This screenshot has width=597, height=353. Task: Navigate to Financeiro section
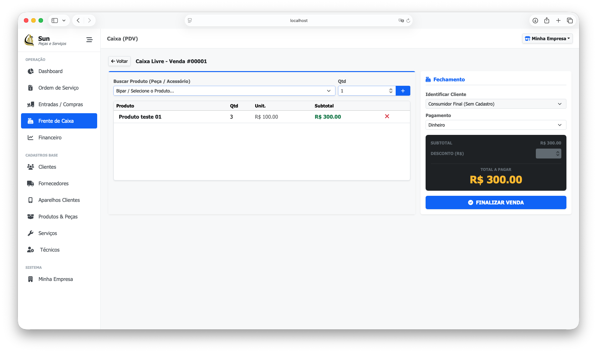pos(50,137)
